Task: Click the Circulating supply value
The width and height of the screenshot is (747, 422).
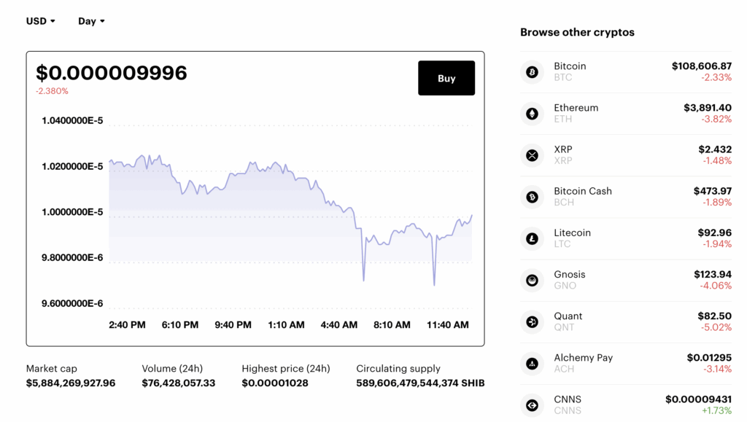Action: point(420,383)
